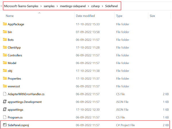Select appsettings.Development file name
The height and width of the screenshot is (129, 172).
pyautogui.click(x=25, y=102)
